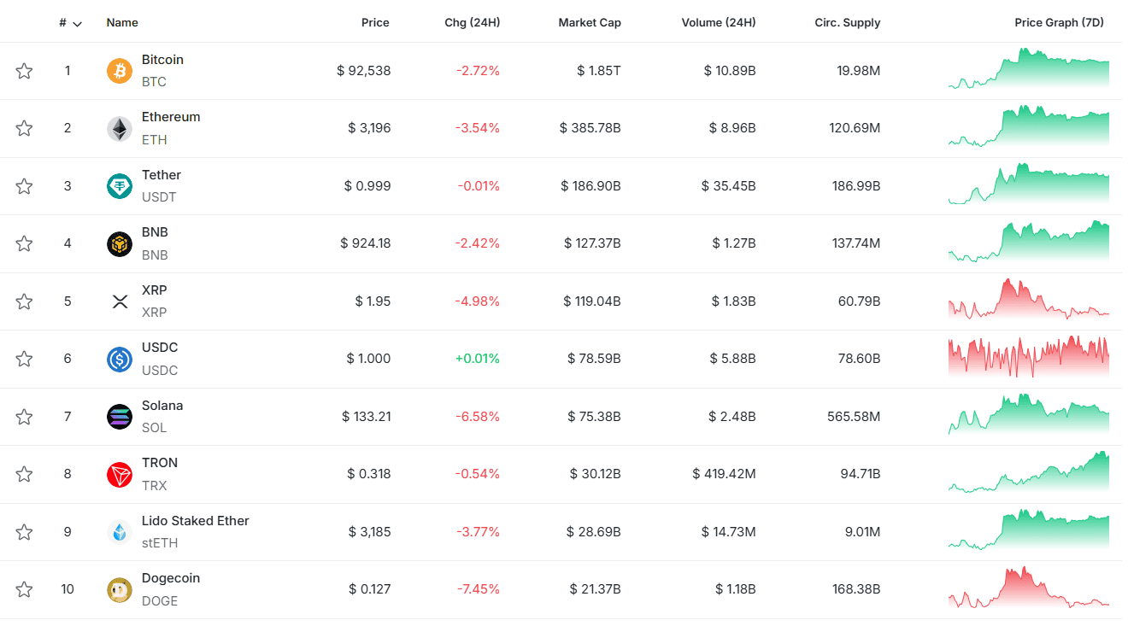The width and height of the screenshot is (1128, 626).
Task: Click Bitcoin's 7-day price graph
Action: click(x=1029, y=71)
